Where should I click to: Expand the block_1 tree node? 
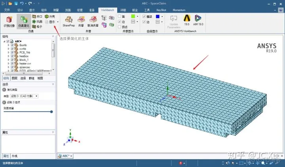coord(8,60)
